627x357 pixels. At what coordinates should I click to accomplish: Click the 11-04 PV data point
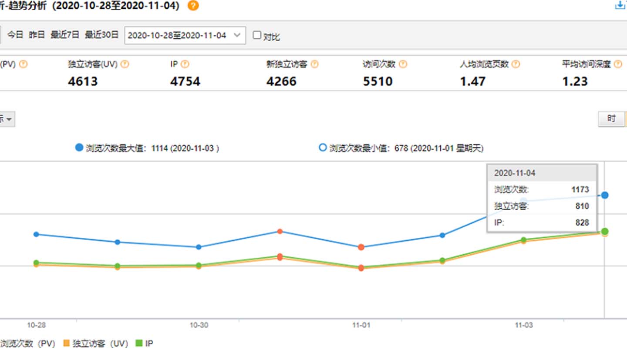click(x=604, y=195)
